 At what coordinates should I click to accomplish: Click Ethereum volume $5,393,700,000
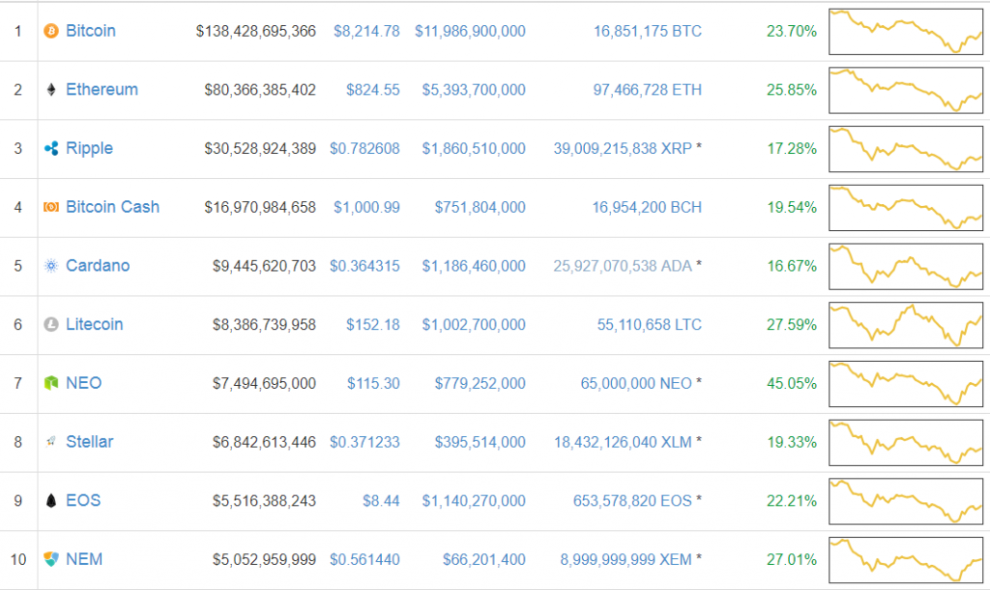pyautogui.click(x=474, y=90)
